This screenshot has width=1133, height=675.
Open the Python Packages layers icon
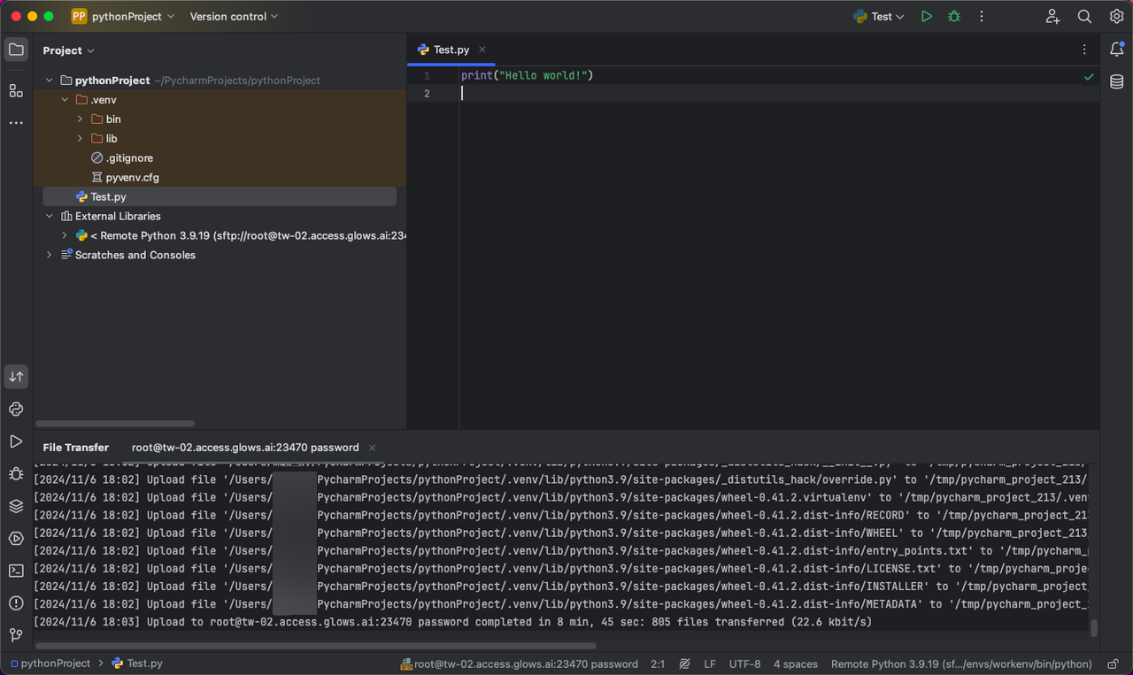[16, 506]
